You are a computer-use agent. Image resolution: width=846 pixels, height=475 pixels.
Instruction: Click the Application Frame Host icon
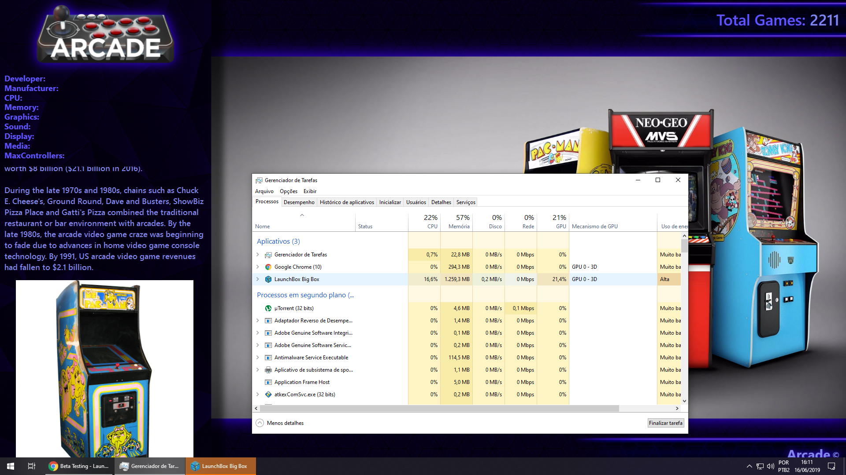tap(268, 382)
